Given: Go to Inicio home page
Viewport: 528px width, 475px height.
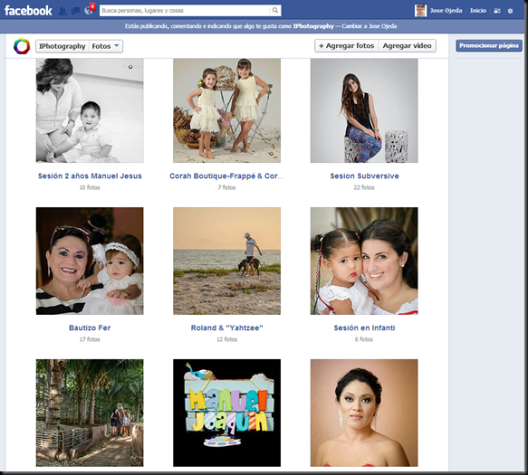Looking at the screenshot, I should (478, 11).
